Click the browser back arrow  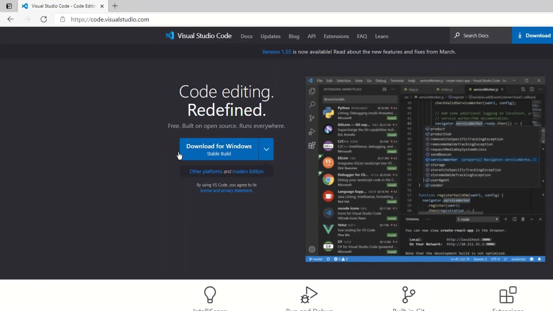pos(10,19)
